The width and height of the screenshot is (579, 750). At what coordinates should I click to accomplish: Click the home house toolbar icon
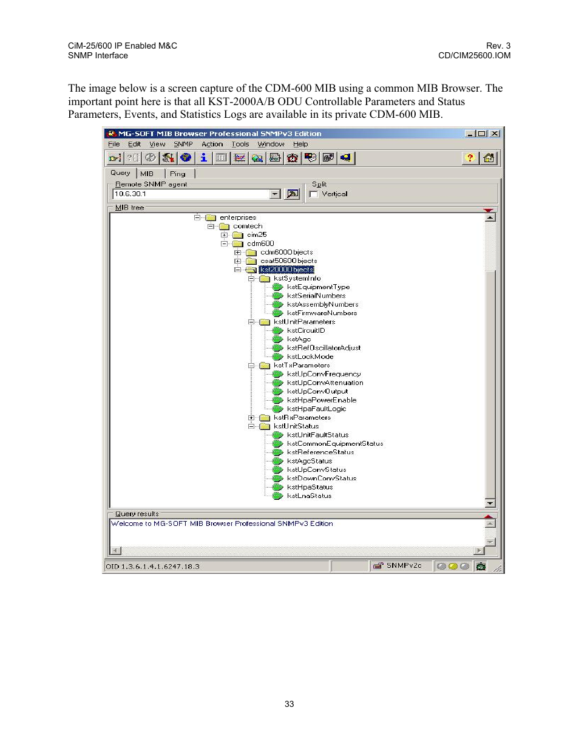point(489,158)
